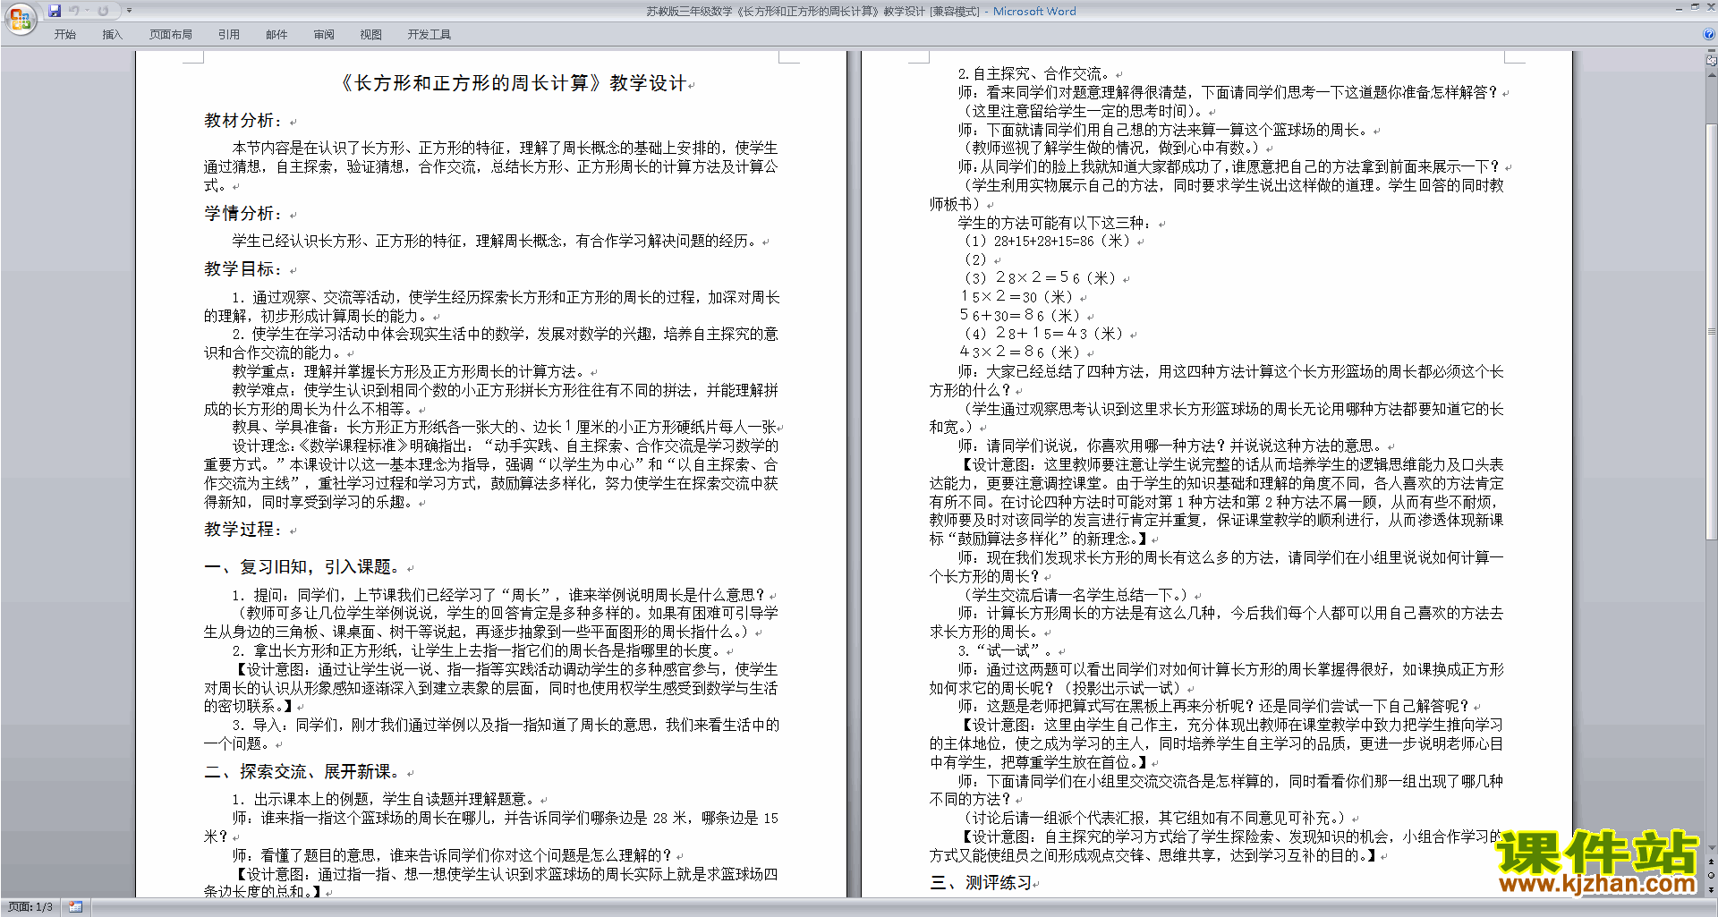This screenshot has width=1718, height=917.
Task: Click the heading 教学过程:
Action: 244,530
